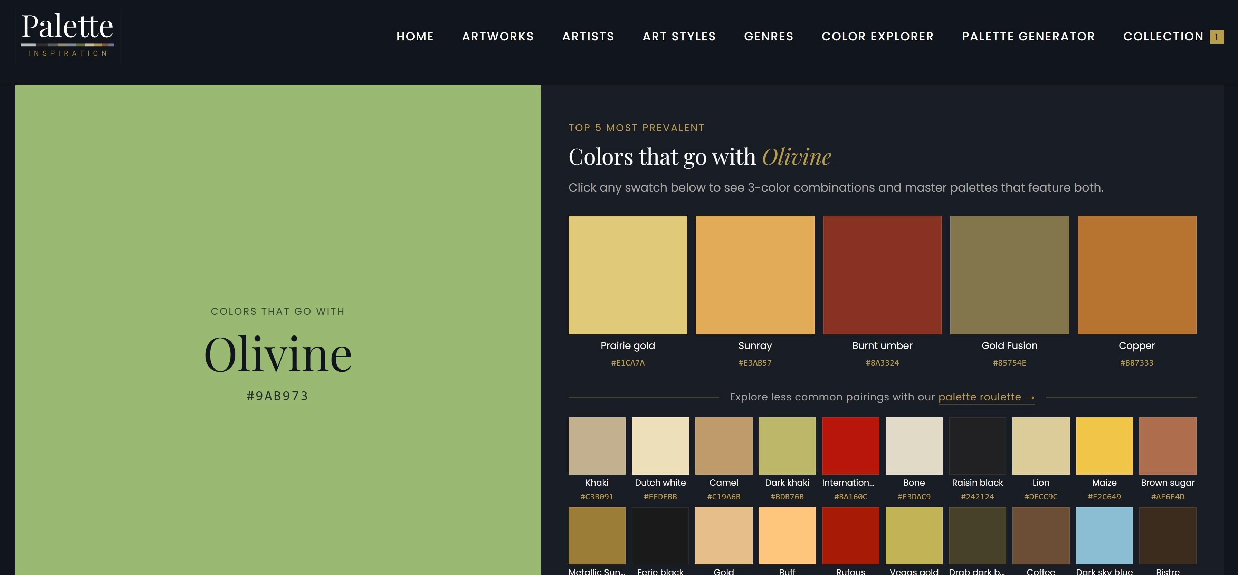This screenshot has height=575, width=1238.
Task: Pick the Lion swatch
Action: [1041, 446]
